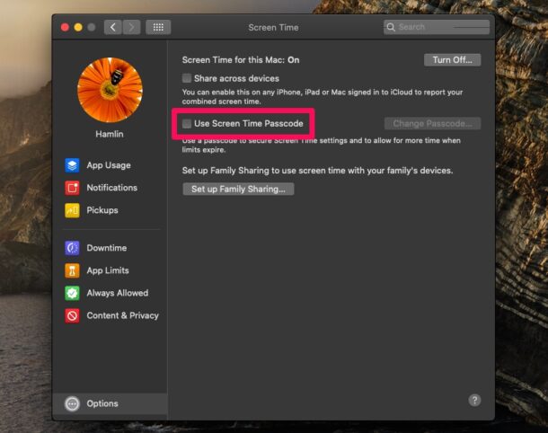Minimize window with yellow button
The image size is (548, 433).
tap(78, 27)
